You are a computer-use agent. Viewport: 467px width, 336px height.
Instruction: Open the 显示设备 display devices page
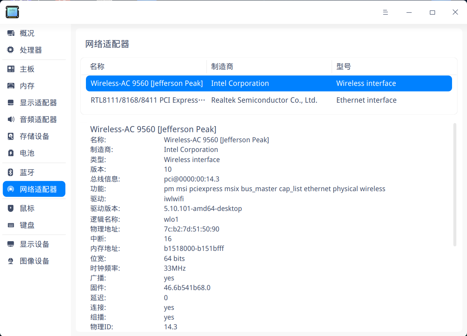pos(34,244)
